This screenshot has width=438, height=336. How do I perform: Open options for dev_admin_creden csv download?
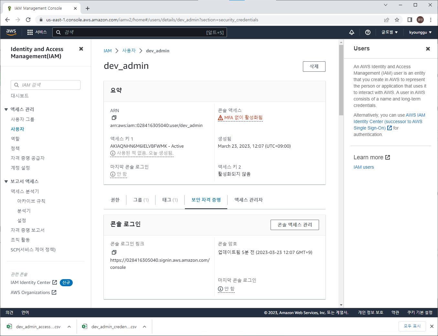pos(144,327)
